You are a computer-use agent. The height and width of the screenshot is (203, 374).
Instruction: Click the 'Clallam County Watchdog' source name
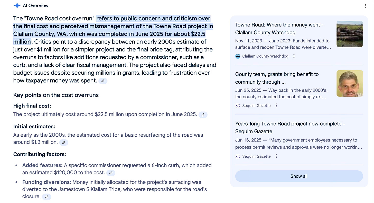pos(265,56)
